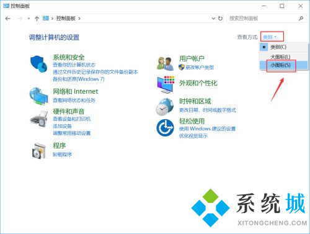Open 外观和个性化 category heading
Screen dimensions: 310x234
198,83
